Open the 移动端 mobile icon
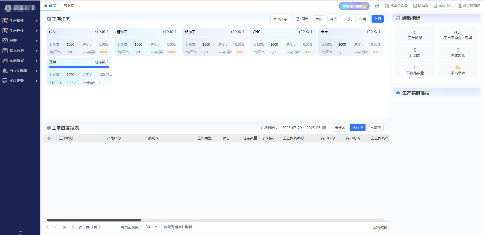The height and width of the screenshot is (235, 483). [415, 6]
